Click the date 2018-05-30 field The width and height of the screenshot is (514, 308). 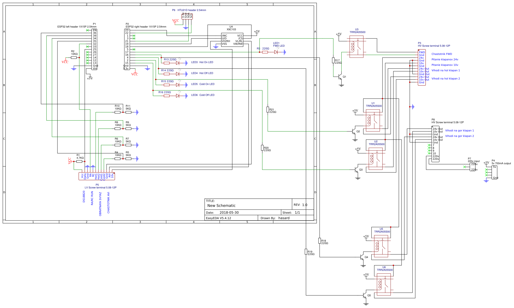(229, 212)
